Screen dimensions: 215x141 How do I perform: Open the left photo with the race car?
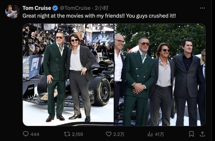[68, 75]
